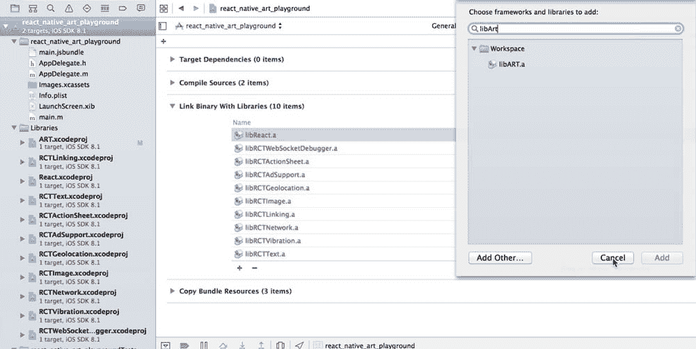The height and width of the screenshot is (349, 696).
Task: Select libART.a in the Workspace list
Action: [512, 64]
